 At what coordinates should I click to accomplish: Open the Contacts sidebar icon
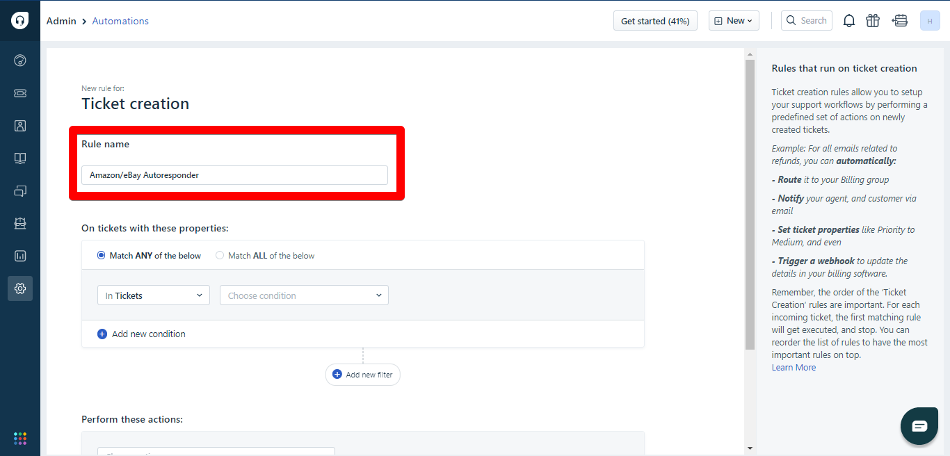[20, 126]
